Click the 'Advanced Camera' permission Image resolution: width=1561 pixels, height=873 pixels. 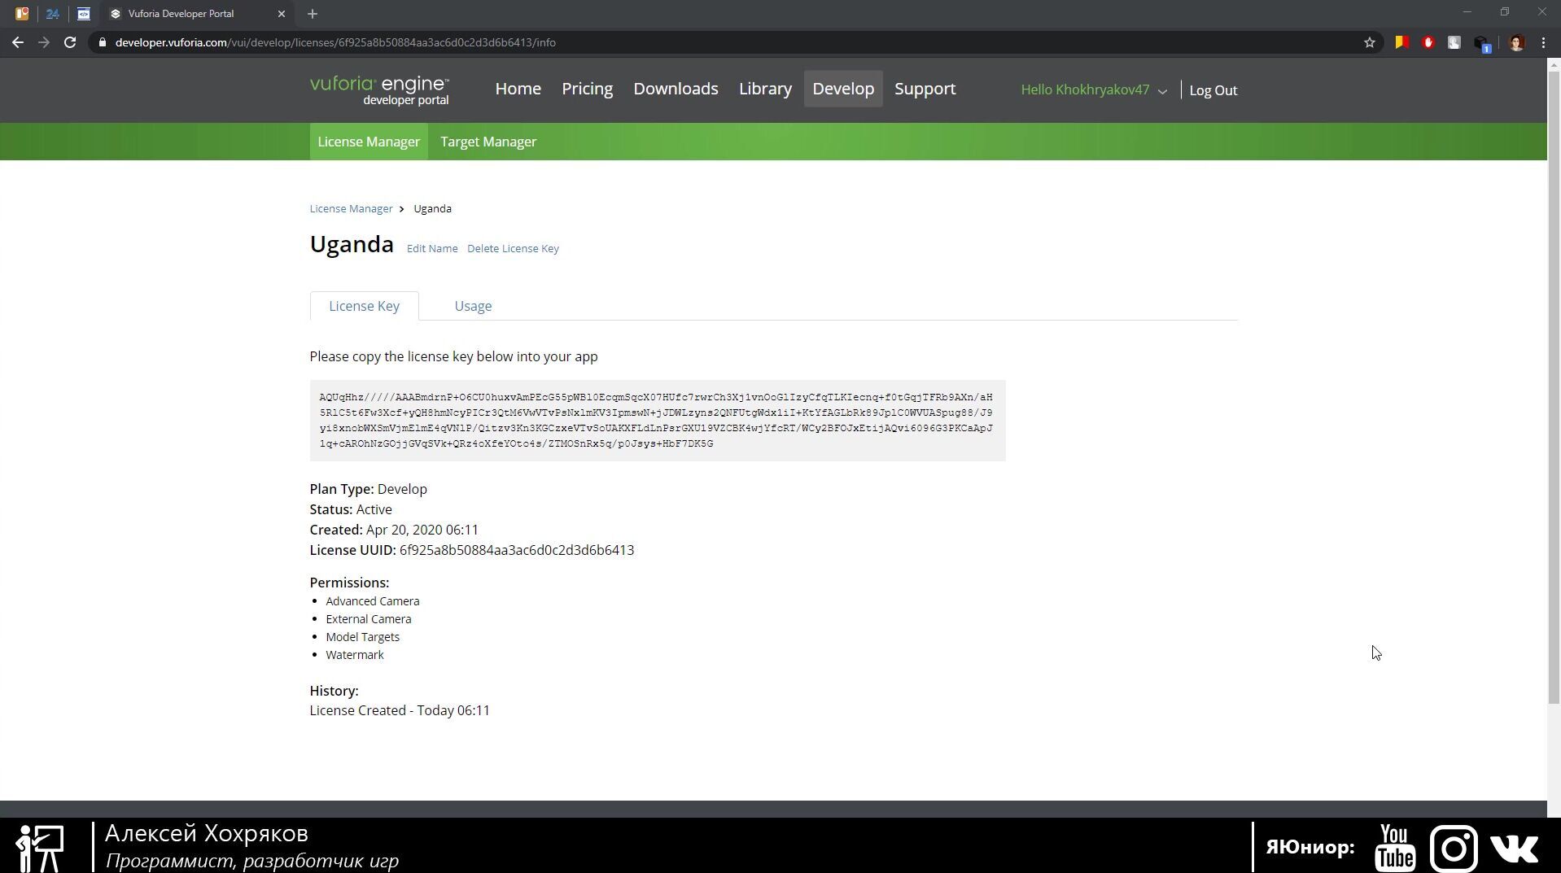[373, 601]
